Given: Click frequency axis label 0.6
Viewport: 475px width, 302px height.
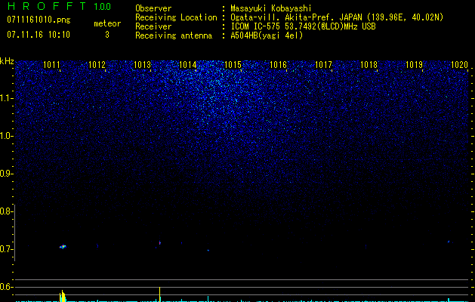Looking at the screenshot, I should click(6, 287).
